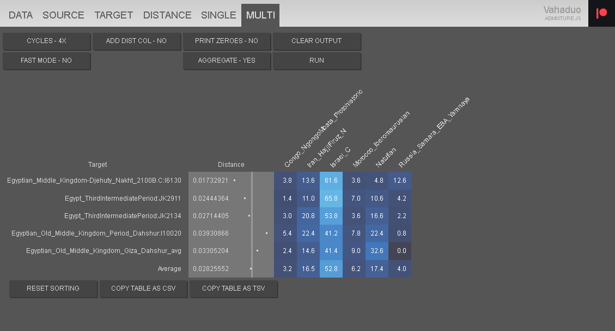
Task: Click the RUN button
Action: [316, 61]
